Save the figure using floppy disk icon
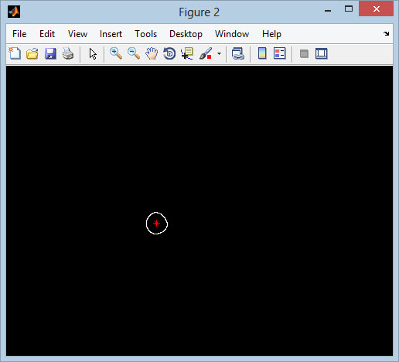Image resolution: width=399 pixels, height=362 pixels. tap(50, 54)
